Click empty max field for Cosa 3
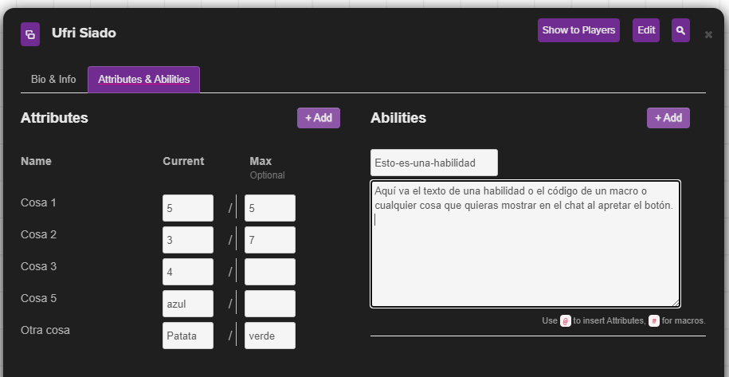 (x=270, y=272)
